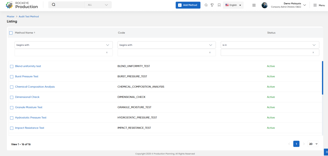Open the search icon beside Add Method

pyautogui.click(x=206, y=5)
